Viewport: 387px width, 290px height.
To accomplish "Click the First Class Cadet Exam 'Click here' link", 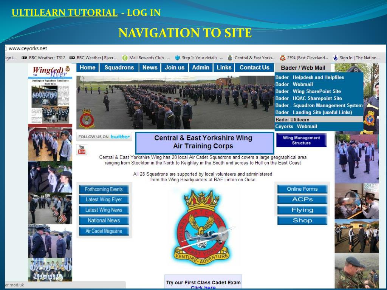I will coord(203,287).
